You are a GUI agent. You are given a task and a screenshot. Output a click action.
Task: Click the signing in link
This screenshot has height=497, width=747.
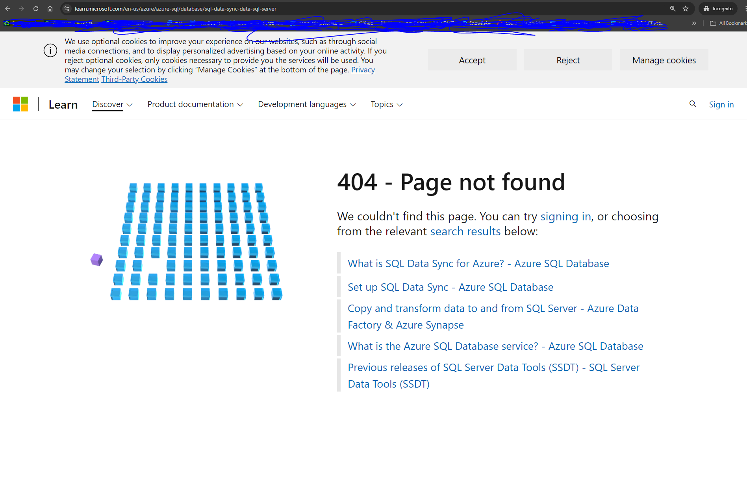coord(565,216)
